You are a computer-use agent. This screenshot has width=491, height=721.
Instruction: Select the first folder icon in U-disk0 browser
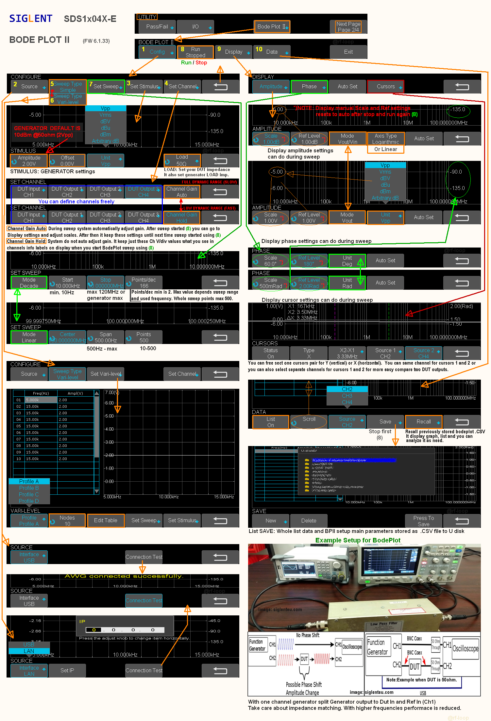307,460
